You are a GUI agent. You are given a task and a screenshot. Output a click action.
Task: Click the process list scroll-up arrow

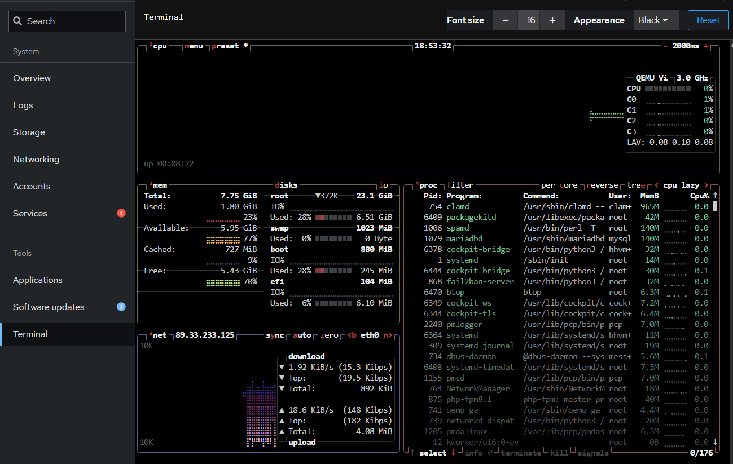(x=715, y=196)
